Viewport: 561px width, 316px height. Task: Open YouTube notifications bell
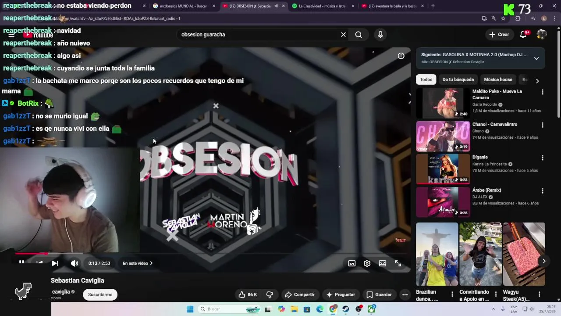click(523, 35)
